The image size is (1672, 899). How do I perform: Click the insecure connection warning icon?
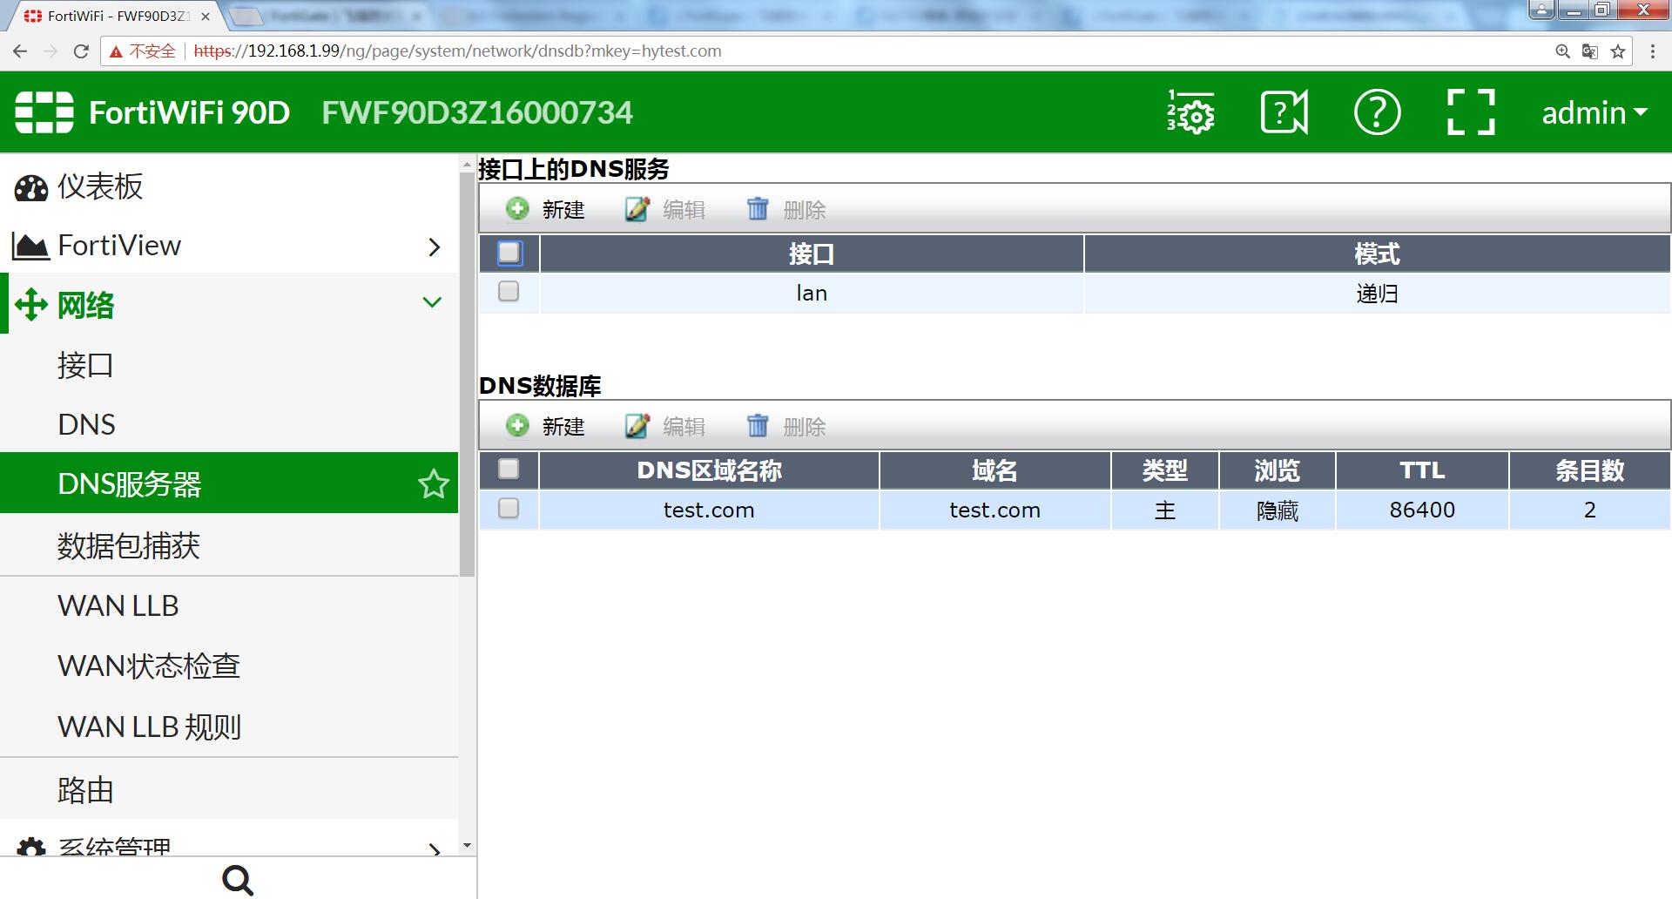pyautogui.click(x=116, y=52)
